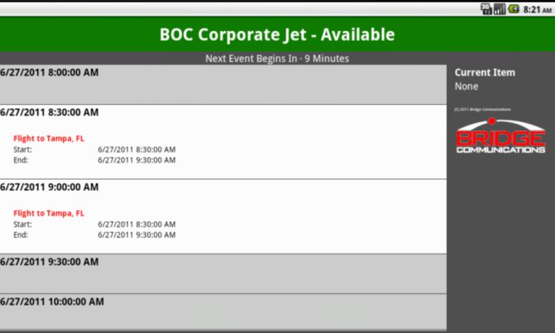The width and height of the screenshot is (555, 333).
Task: Tap the Bridge Communications logo
Action: tap(500, 136)
